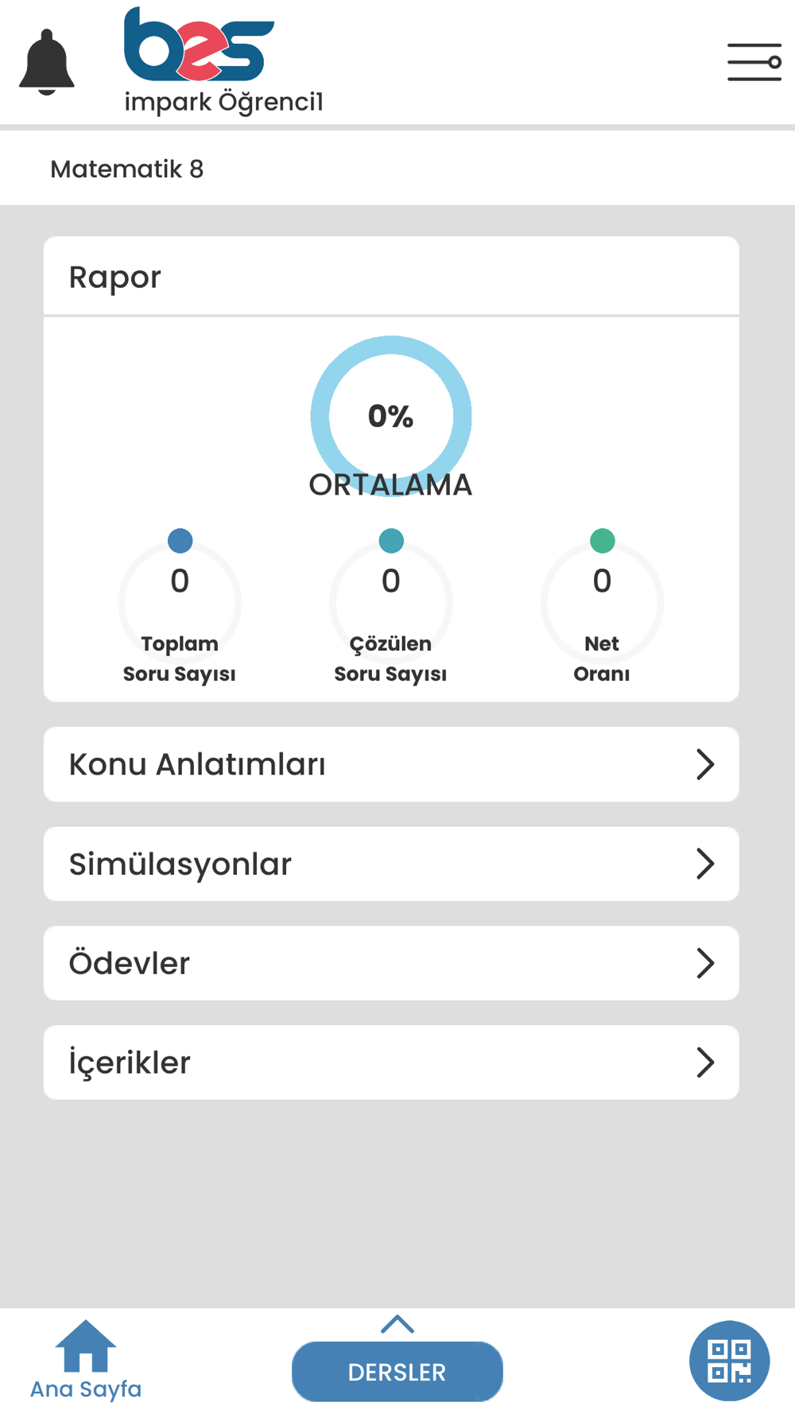The height and width of the screenshot is (1414, 795).
Task: Open the Simülasyonlar section
Action: [391, 864]
